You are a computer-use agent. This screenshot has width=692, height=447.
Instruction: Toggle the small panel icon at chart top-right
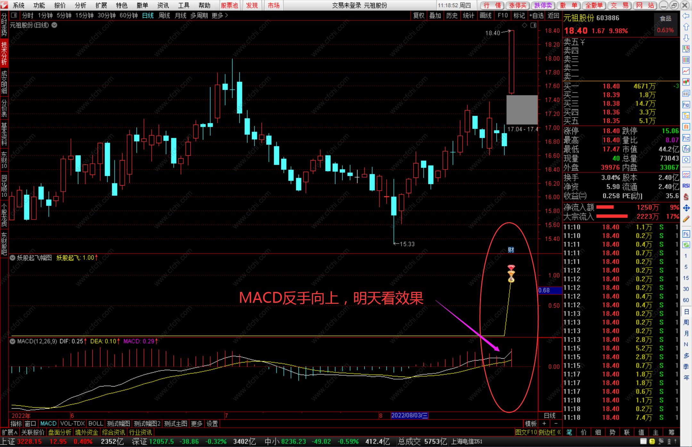(533, 25)
